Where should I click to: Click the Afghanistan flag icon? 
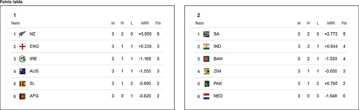pyautogui.click(x=22, y=96)
